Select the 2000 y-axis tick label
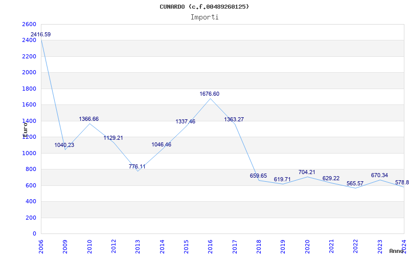The width and height of the screenshot is (409, 256). 29,73
